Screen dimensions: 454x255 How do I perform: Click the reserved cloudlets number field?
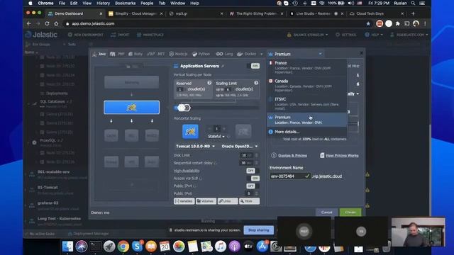[x=180, y=89]
